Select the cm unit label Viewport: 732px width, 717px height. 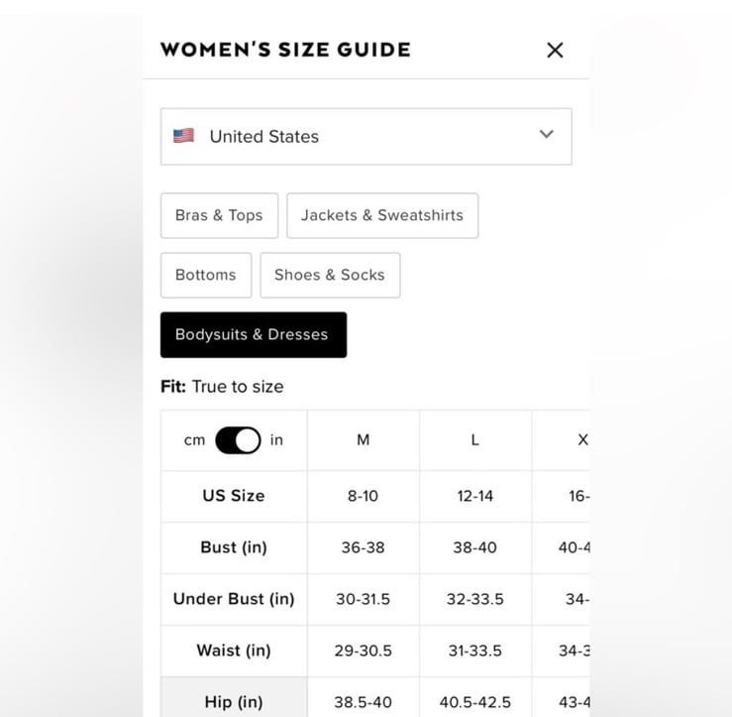pos(194,440)
